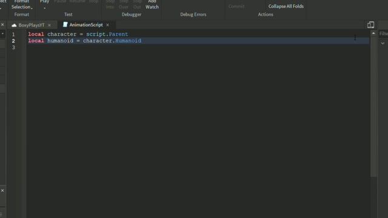Click line number 3 in gutter
388x218 pixels.
click(13, 47)
